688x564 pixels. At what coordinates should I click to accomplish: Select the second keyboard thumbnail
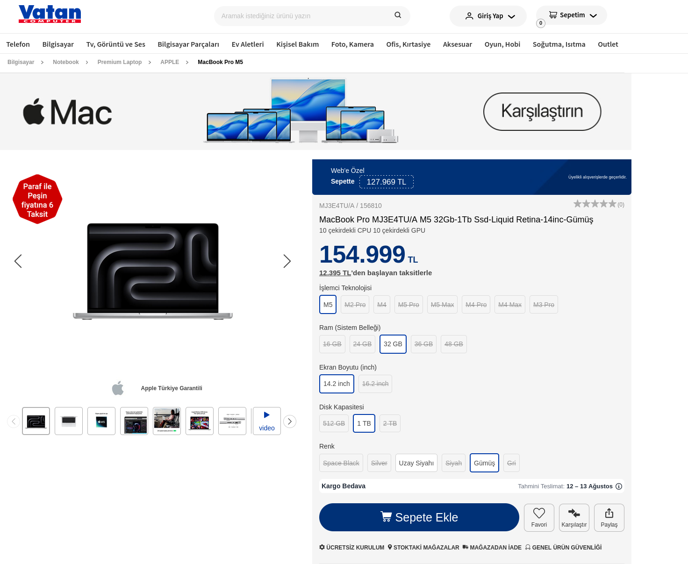[x=69, y=421]
